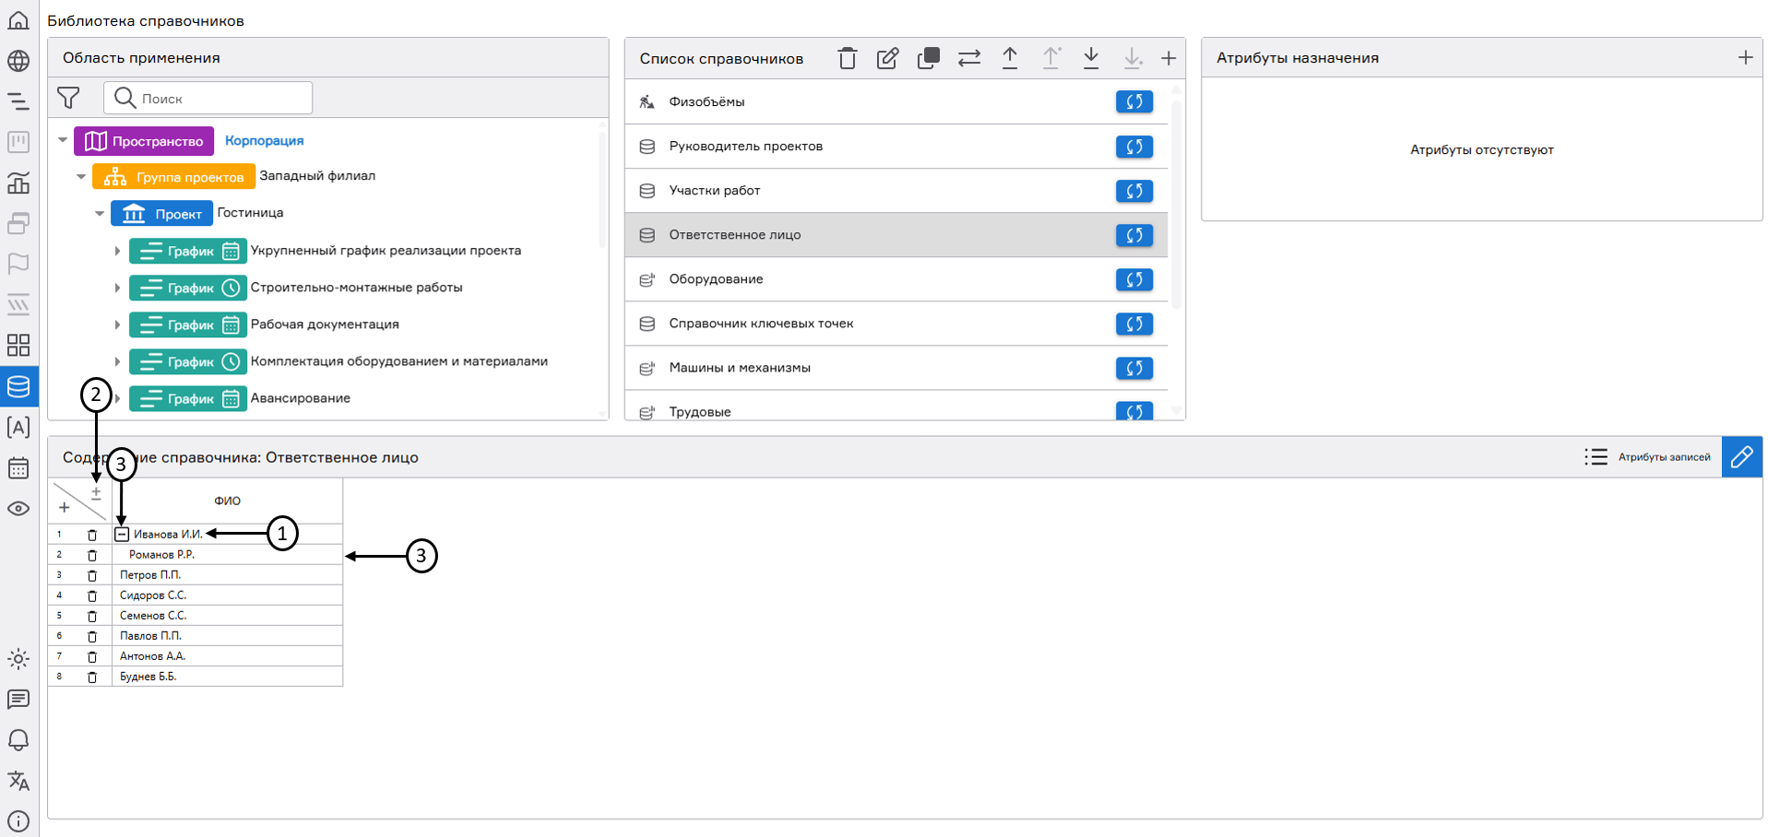Screen dimensions: 1768x837
Task: Open Атрибуты записей
Action: (x=1648, y=457)
